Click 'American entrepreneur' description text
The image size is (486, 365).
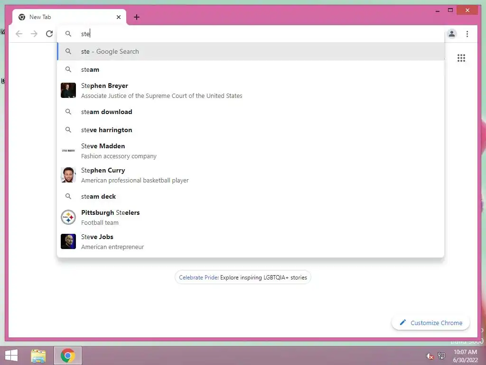pyautogui.click(x=112, y=247)
